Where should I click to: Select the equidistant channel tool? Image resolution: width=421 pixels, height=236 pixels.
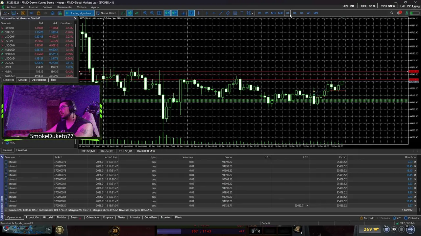pyautogui.click(x=228, y=13)
